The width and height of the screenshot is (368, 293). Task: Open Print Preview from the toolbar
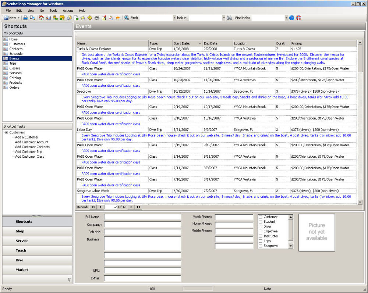pos(33,18)
